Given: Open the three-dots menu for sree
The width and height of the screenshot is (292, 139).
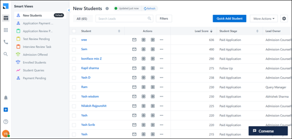Looking at the screenshot, I should pos(162,40).
